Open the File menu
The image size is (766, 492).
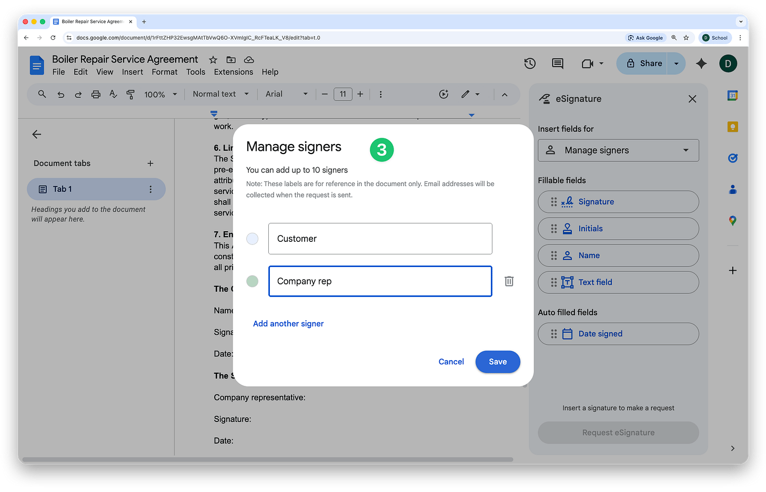(x=58, y=72)
